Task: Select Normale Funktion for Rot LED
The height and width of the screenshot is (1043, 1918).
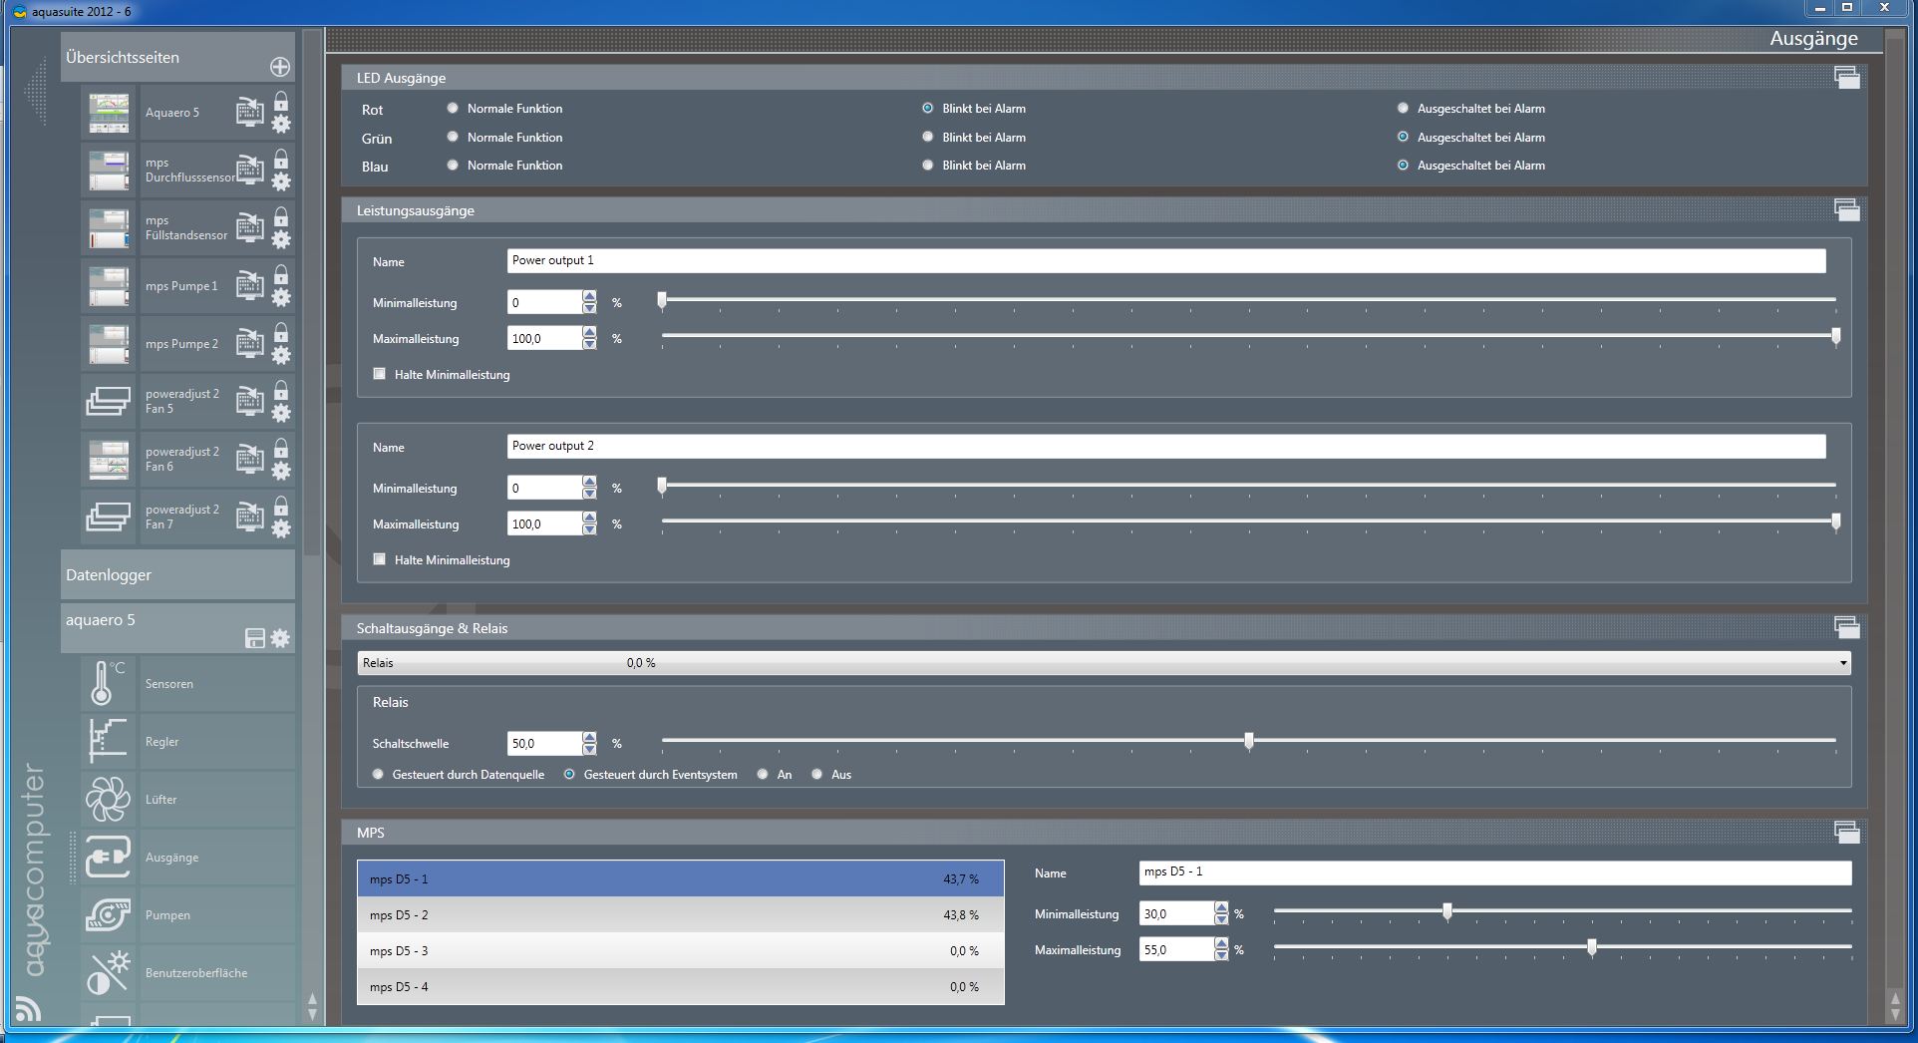Action: [x=453, y=109]
